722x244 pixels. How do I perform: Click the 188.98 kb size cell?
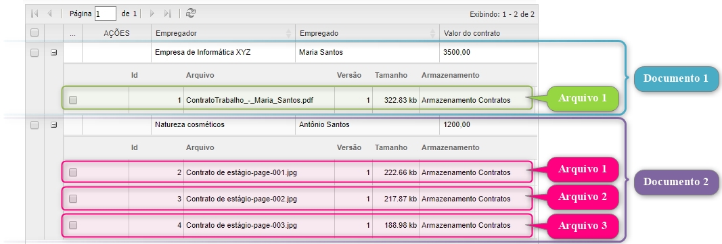point(396,226)
